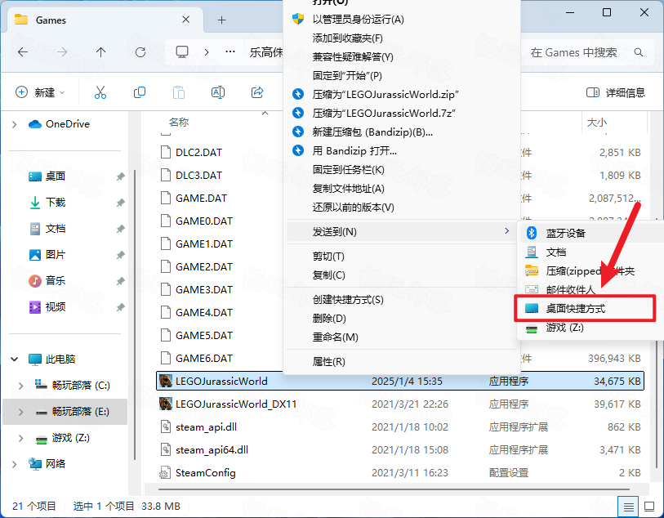Unpin 桌面 from quick access
Screen dimensions: 664x518
coord(121,176)
